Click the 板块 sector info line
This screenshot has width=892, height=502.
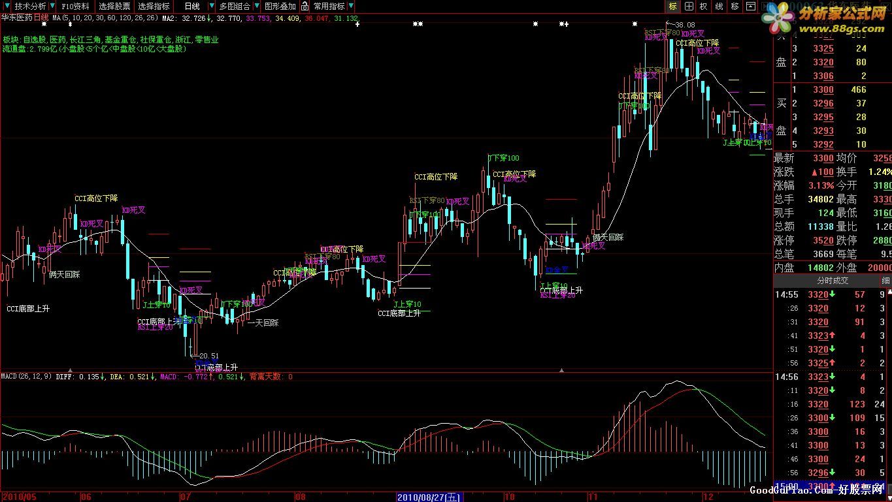[x=110, y=40]
